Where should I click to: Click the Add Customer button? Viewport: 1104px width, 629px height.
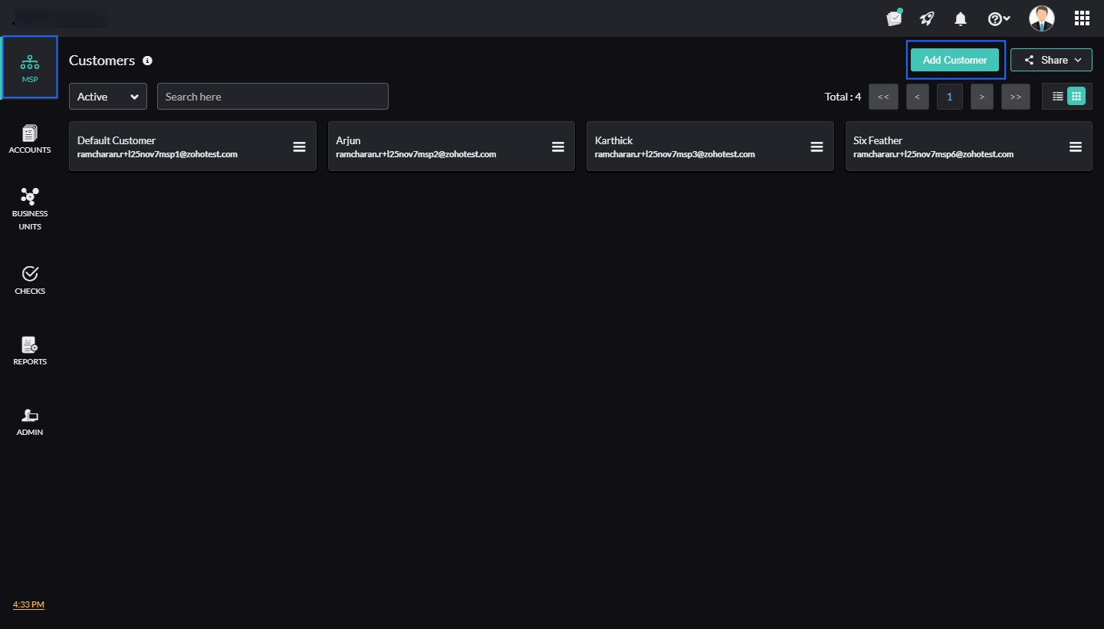955,59
